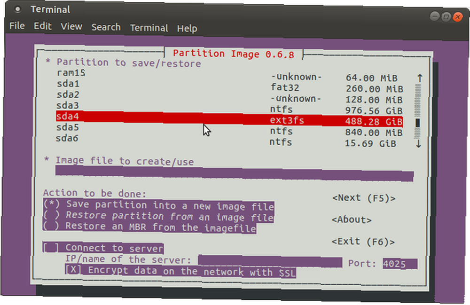Click the Terminal window title icon
Viewport: 470px width, 305px height.
click(18, 9)
